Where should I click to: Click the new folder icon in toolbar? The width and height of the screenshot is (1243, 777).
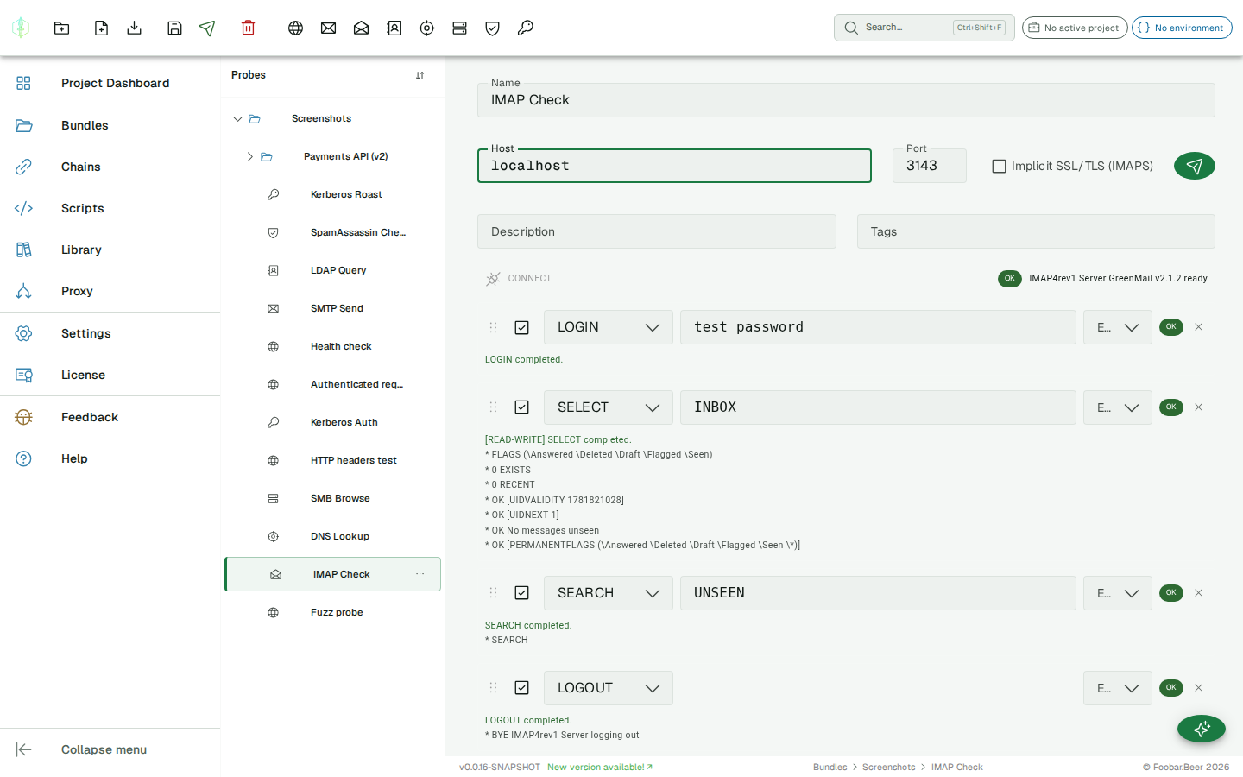[61, 28]
